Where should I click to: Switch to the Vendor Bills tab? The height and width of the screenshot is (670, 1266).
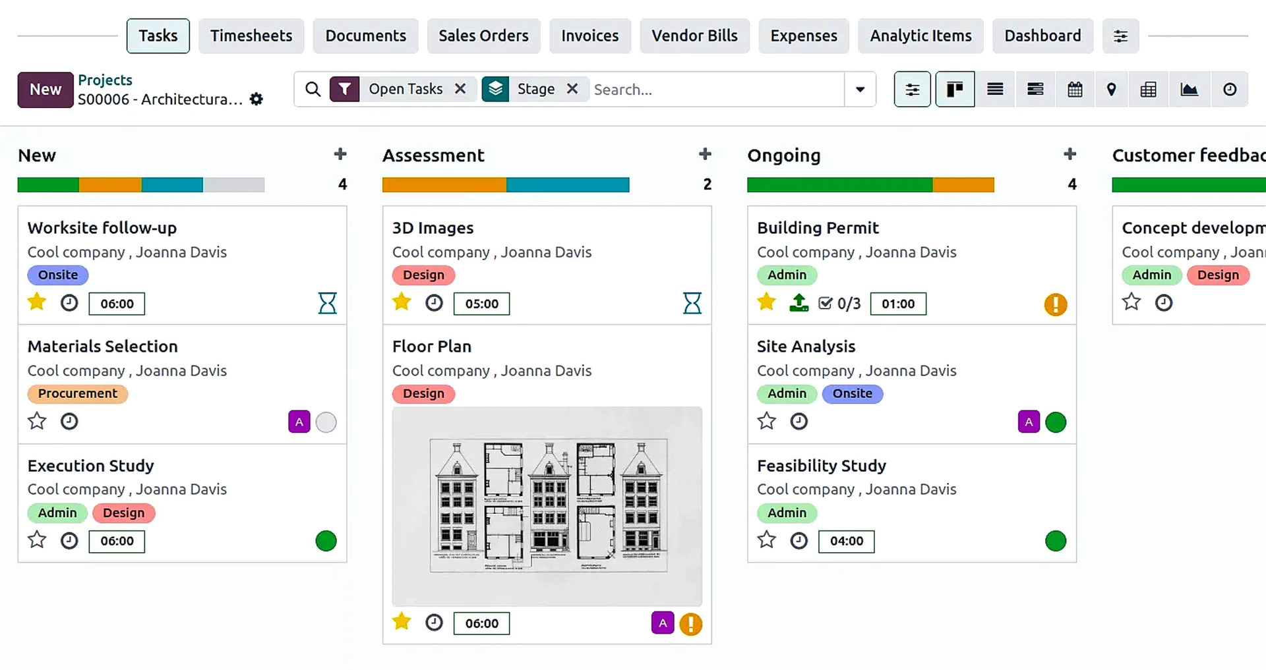coord(694,36)
